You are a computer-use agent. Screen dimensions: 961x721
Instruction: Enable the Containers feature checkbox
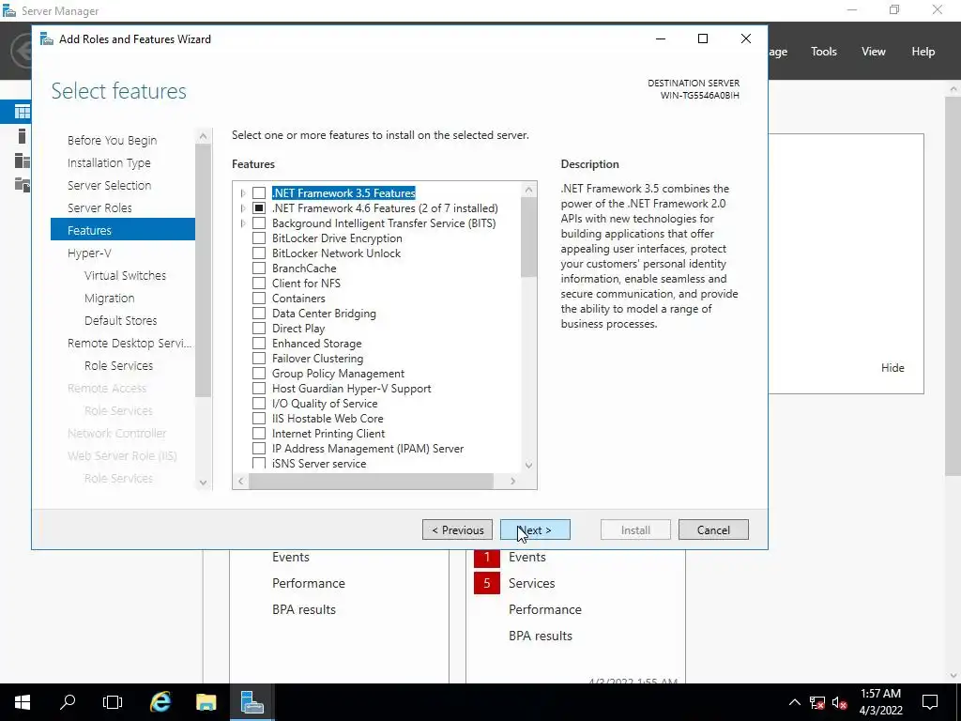[259, 299]
